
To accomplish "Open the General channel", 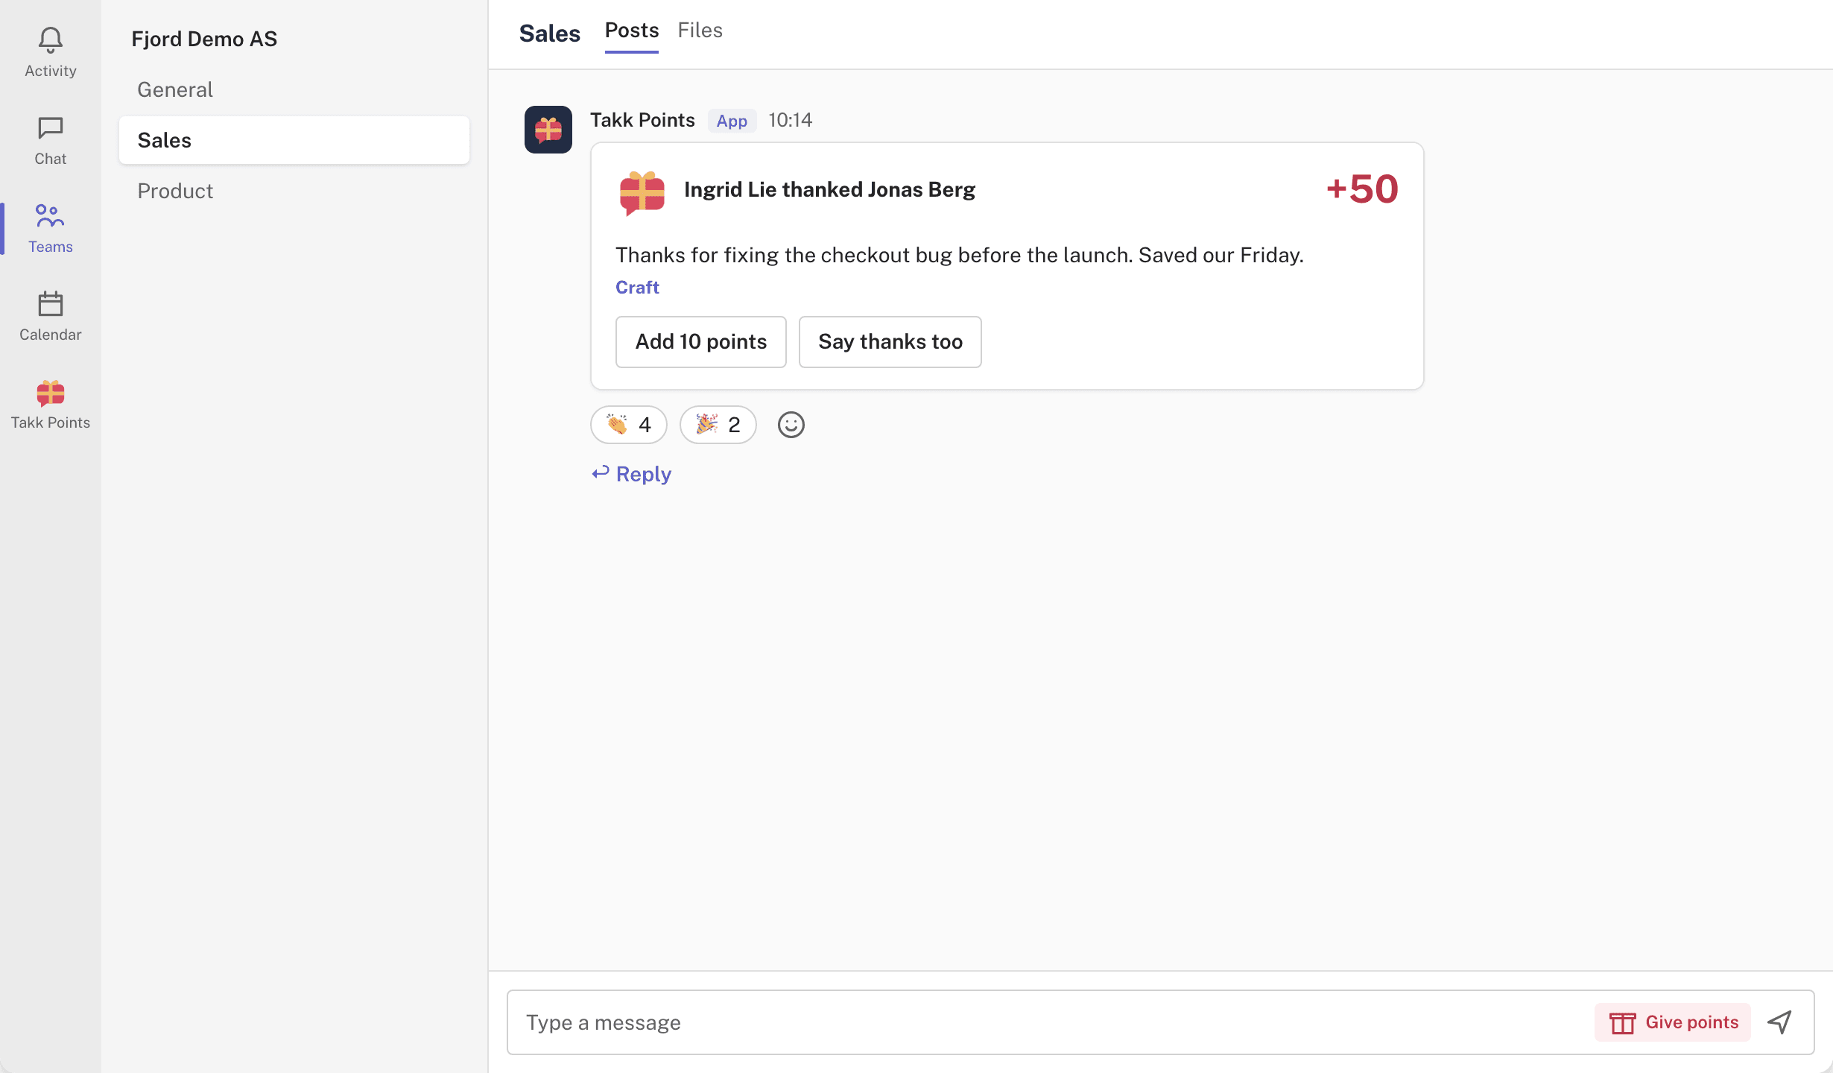I will pos(294,89).
